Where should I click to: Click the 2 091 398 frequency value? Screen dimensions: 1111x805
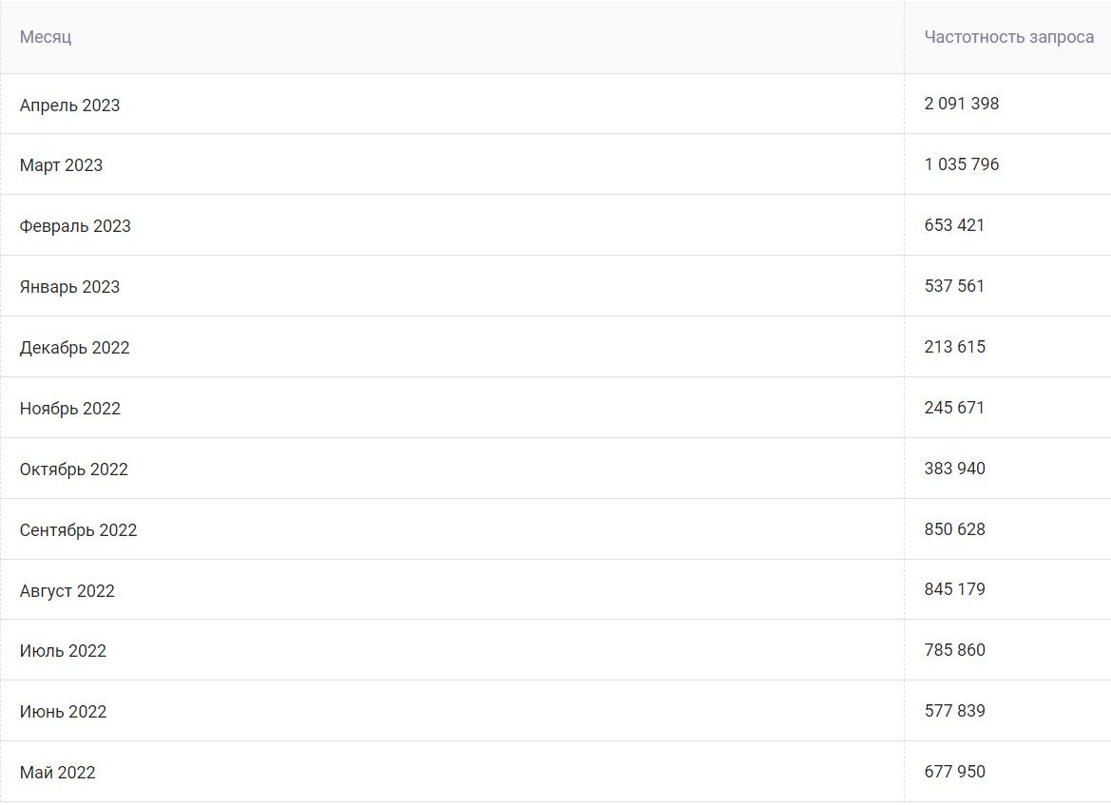961,104
